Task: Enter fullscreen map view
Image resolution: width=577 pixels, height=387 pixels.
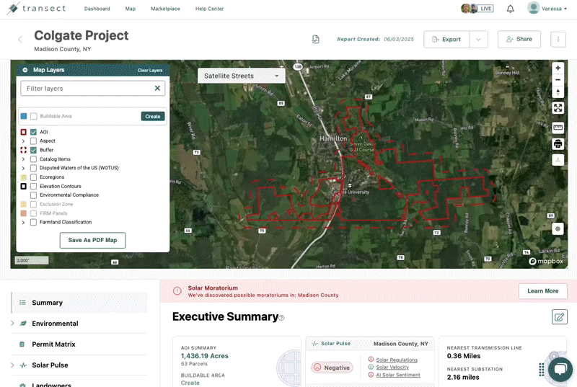Action: pyautogui.click(x=558, y=107)
